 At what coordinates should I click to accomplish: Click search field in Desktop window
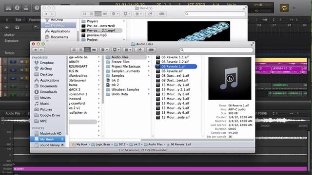point(214,14)
